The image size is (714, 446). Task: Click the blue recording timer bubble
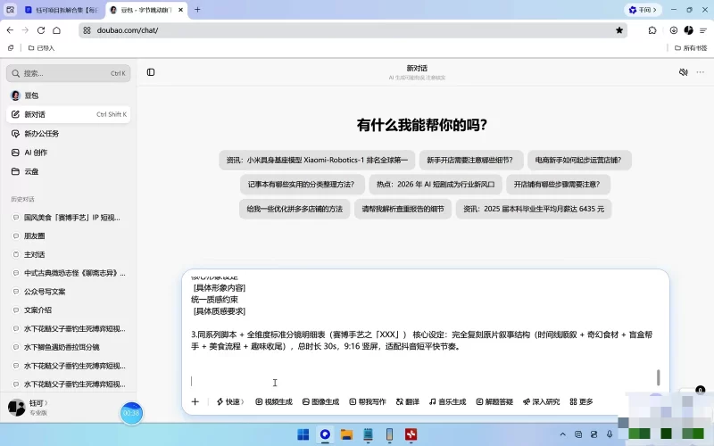click(x=131, y=413)
